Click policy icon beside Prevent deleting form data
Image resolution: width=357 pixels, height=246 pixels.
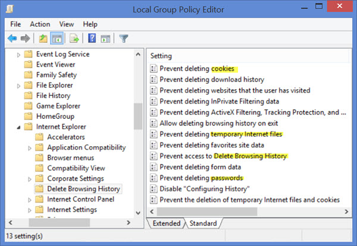click(154, 167)
